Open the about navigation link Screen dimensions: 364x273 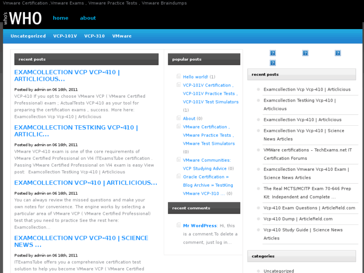[88, 18]
